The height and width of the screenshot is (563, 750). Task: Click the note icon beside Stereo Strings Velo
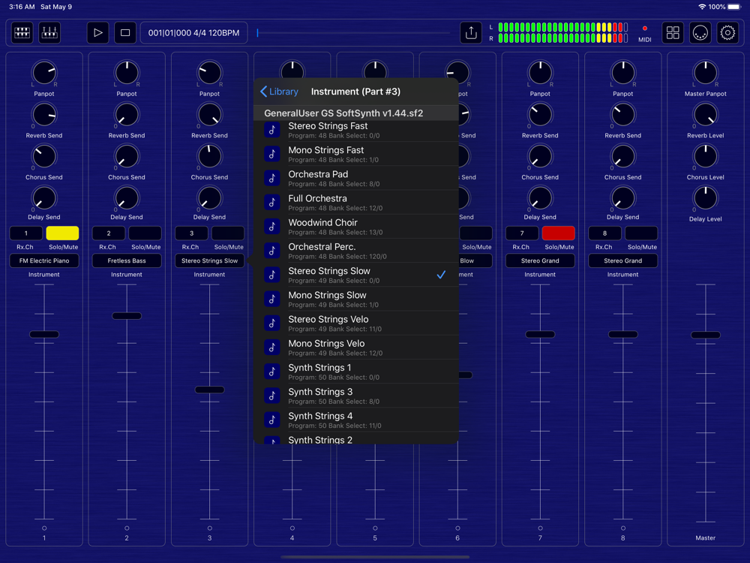tap(272, 323)
